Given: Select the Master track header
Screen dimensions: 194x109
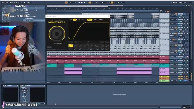Looking at the screenshot, I should coord(164,81).
